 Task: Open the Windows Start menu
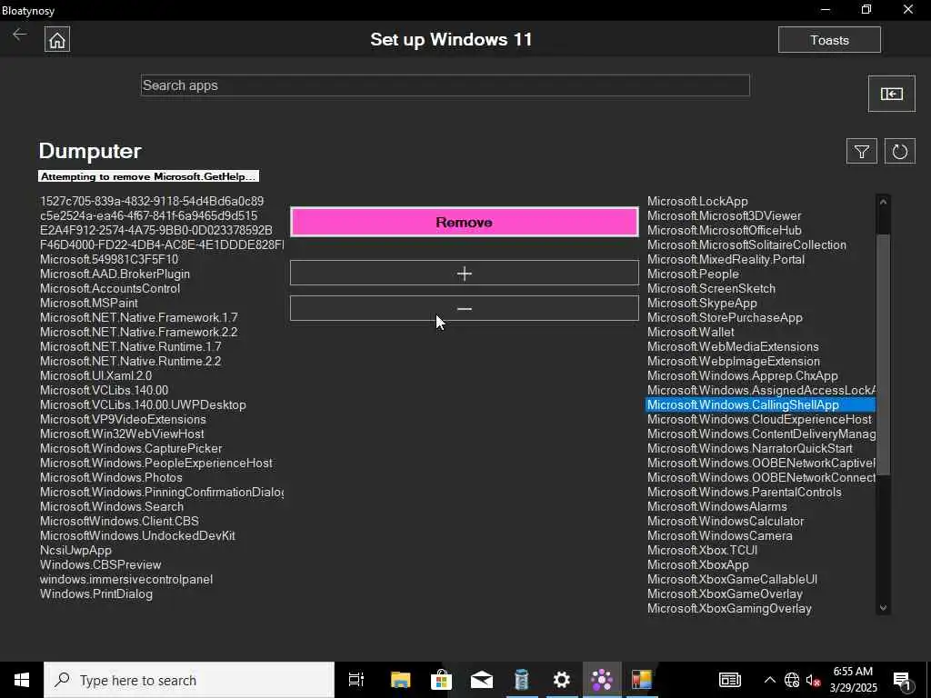(x=22, y=680)
